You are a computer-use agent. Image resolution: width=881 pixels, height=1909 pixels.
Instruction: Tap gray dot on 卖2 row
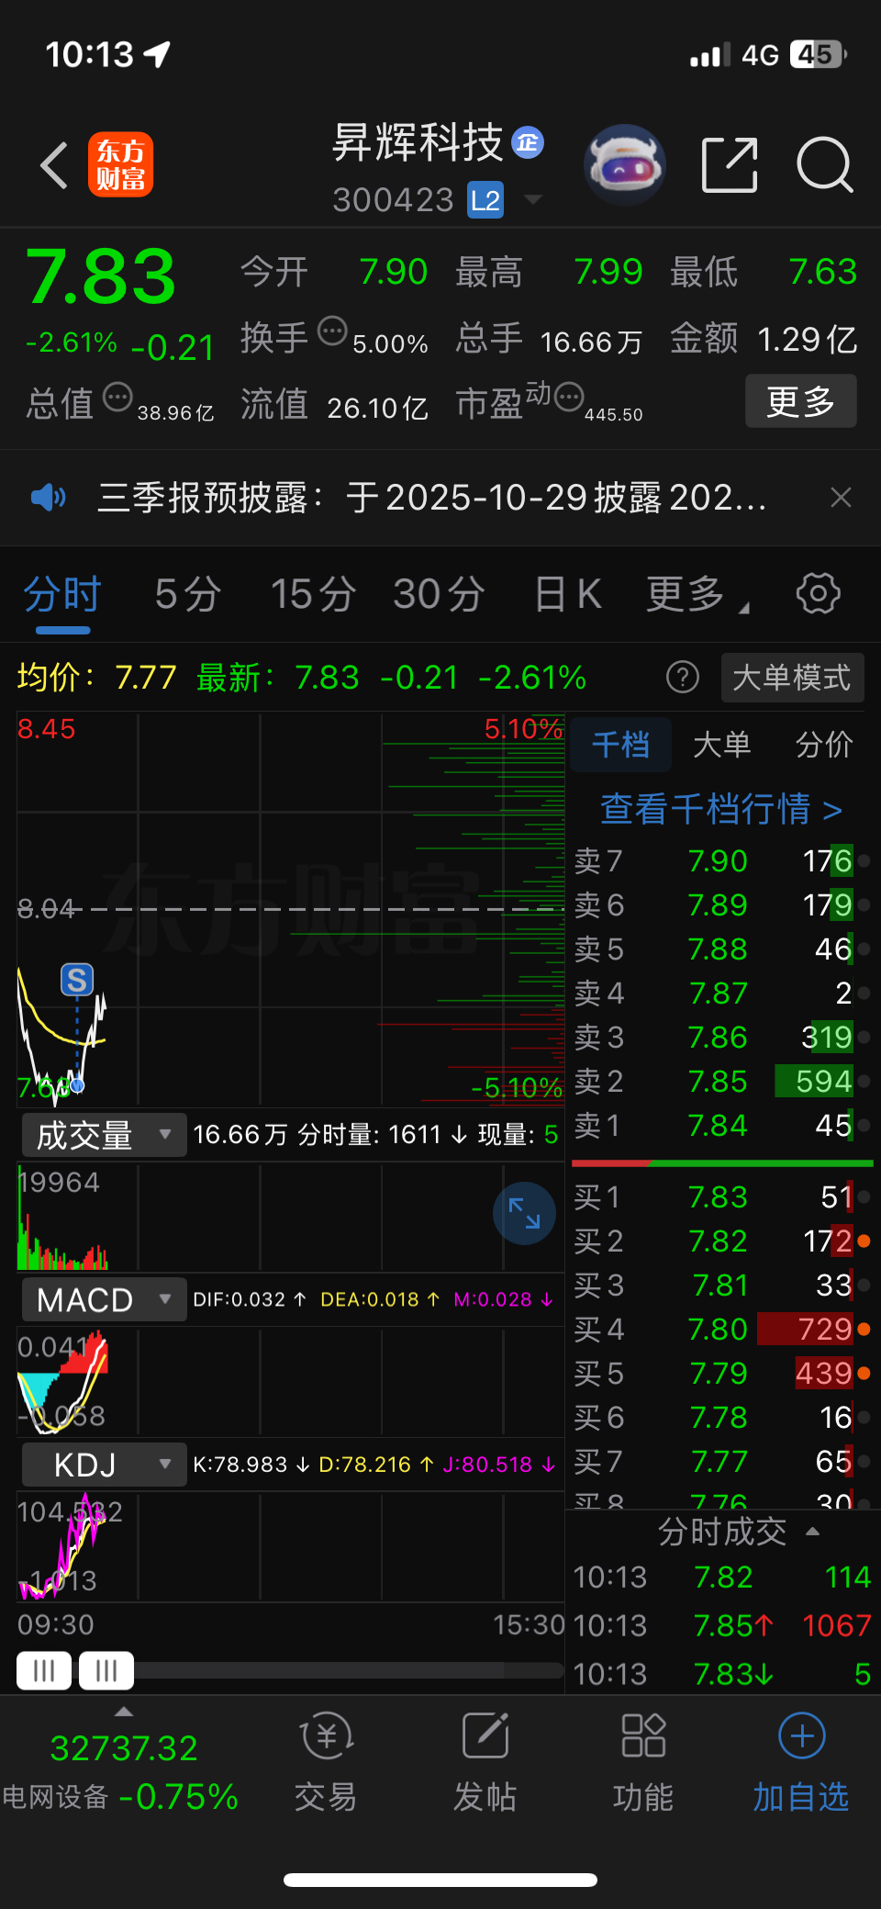[864, 1082]
